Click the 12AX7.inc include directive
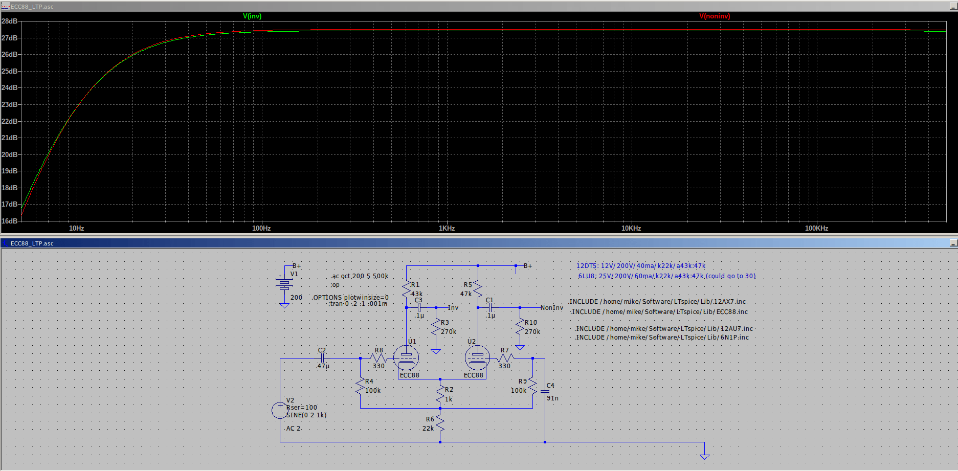Viewport: 958px width, 471px height. (x=658, y=302)
